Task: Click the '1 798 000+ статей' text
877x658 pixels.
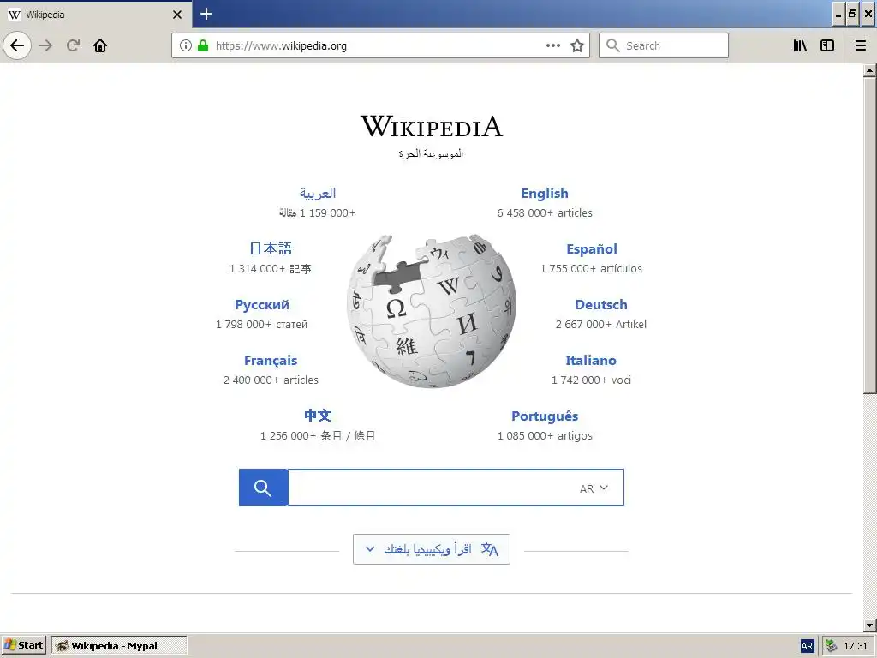Action: (x=262, y=325)
